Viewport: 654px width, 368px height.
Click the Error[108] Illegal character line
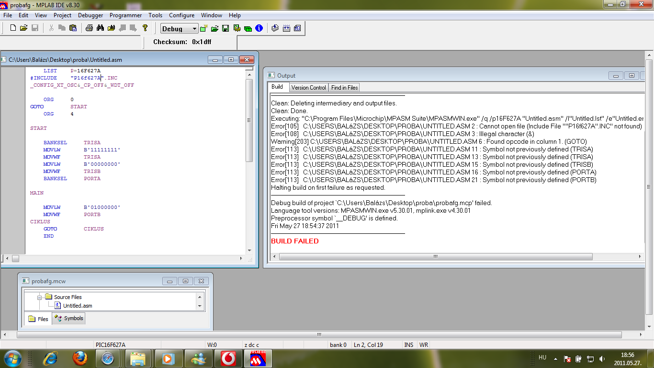click(403, 134)
